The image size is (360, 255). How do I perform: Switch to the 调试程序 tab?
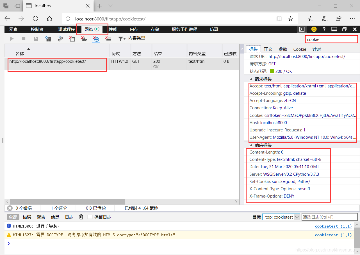66,29
